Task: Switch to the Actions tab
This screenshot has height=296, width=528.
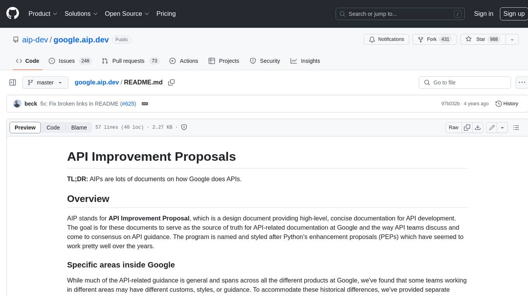Action: click(x=184, y=61)
